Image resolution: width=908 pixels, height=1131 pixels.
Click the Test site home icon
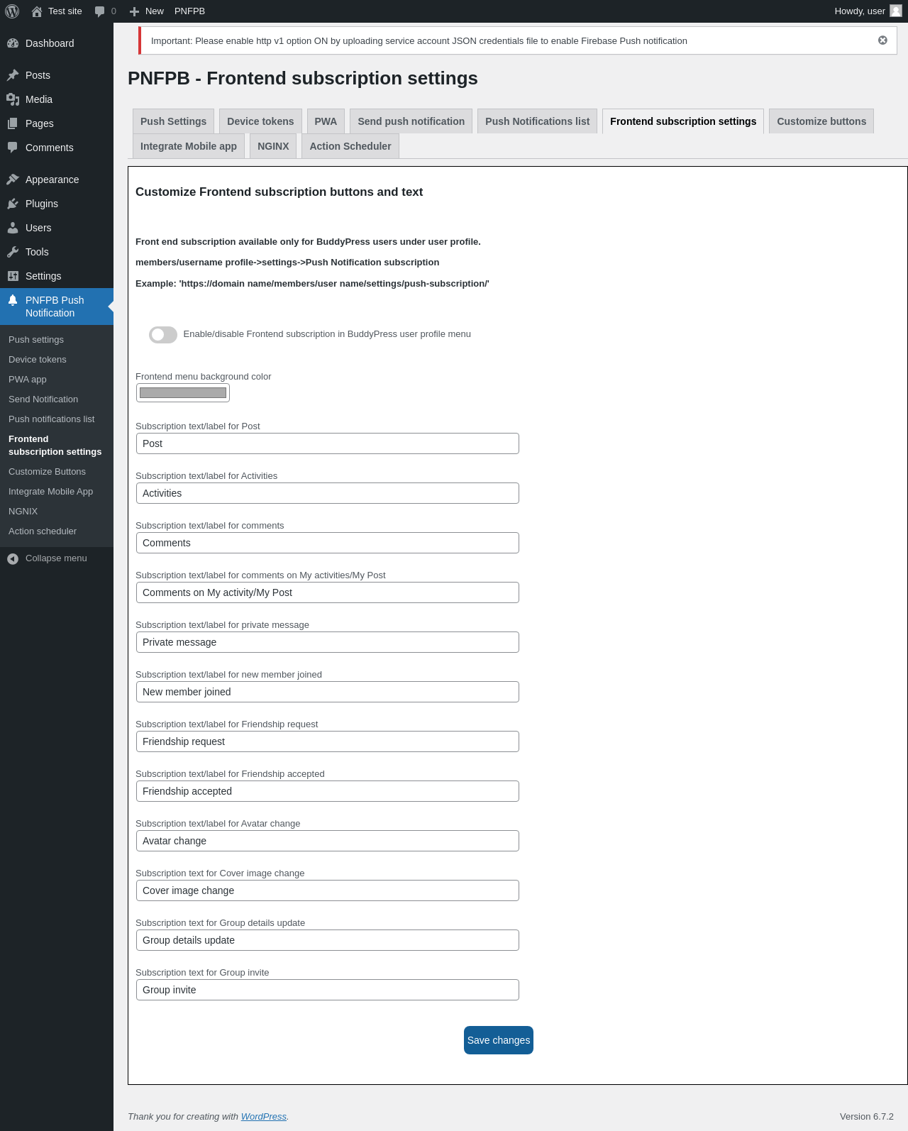(37, 11)
